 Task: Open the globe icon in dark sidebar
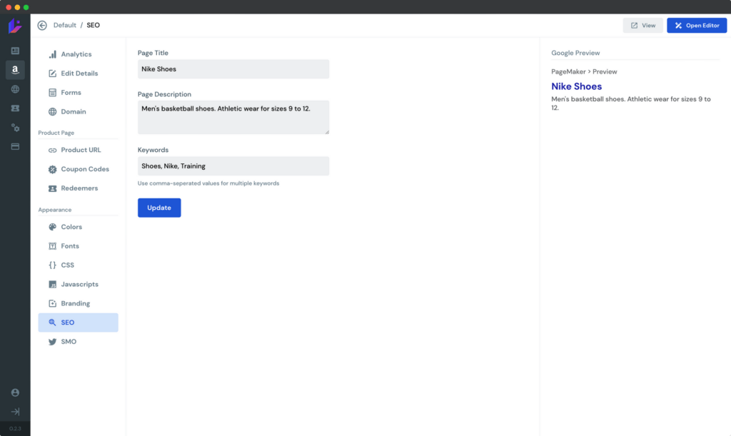15,88
